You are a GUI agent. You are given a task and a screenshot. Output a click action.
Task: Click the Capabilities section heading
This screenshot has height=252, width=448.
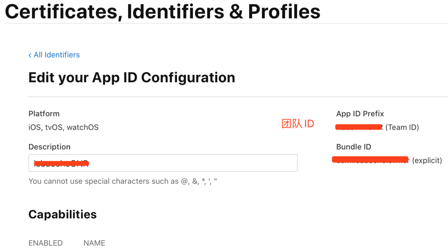click(x=62, y=214)
